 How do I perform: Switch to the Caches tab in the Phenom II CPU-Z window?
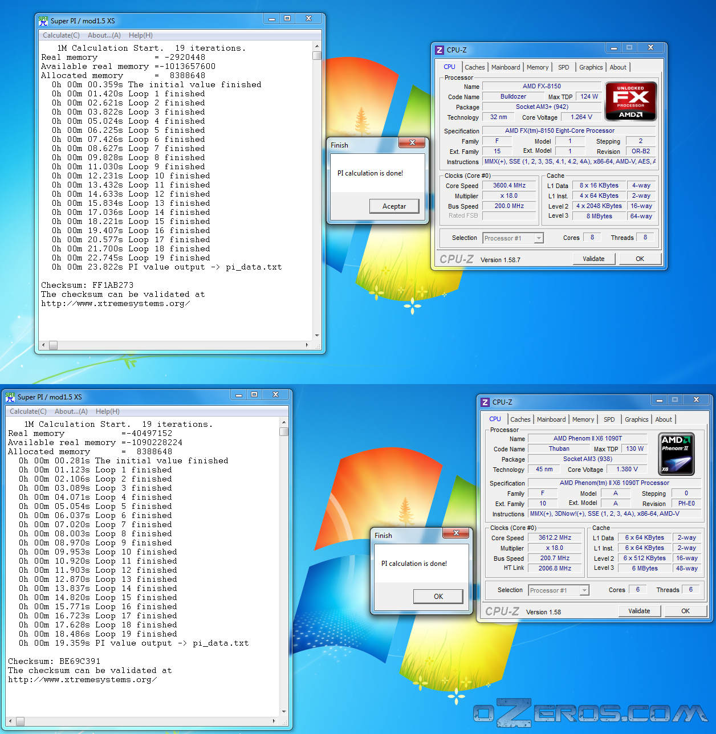pos(520,419)
